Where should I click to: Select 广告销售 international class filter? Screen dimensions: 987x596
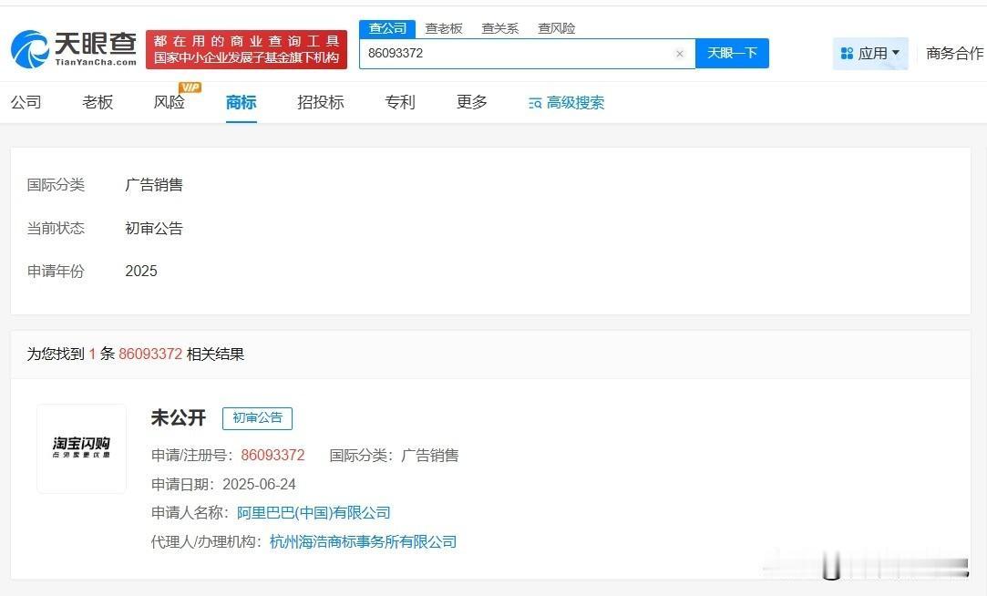[154, 185]
